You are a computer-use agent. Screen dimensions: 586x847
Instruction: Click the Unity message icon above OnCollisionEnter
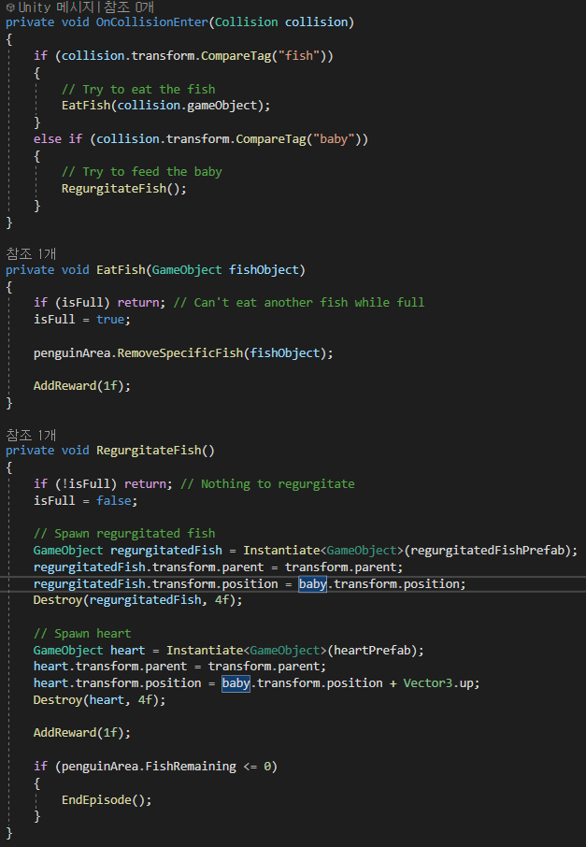click(x=10, y=7)
